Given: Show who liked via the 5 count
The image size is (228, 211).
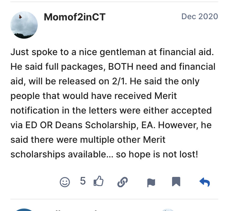Looking at the screenshot, I should (x=83, y=181).
